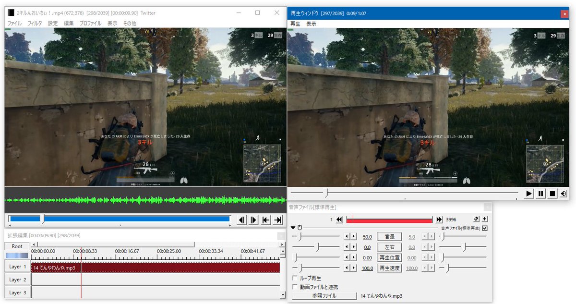Open the フィルタ menu
This screenshot has width=576, height=304.
point(35,23)
